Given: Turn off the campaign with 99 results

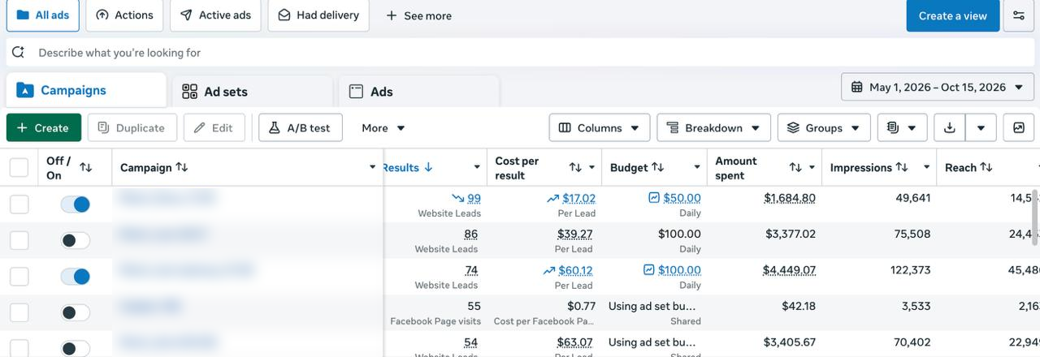Looking at the screenshot, I should 76,204.
